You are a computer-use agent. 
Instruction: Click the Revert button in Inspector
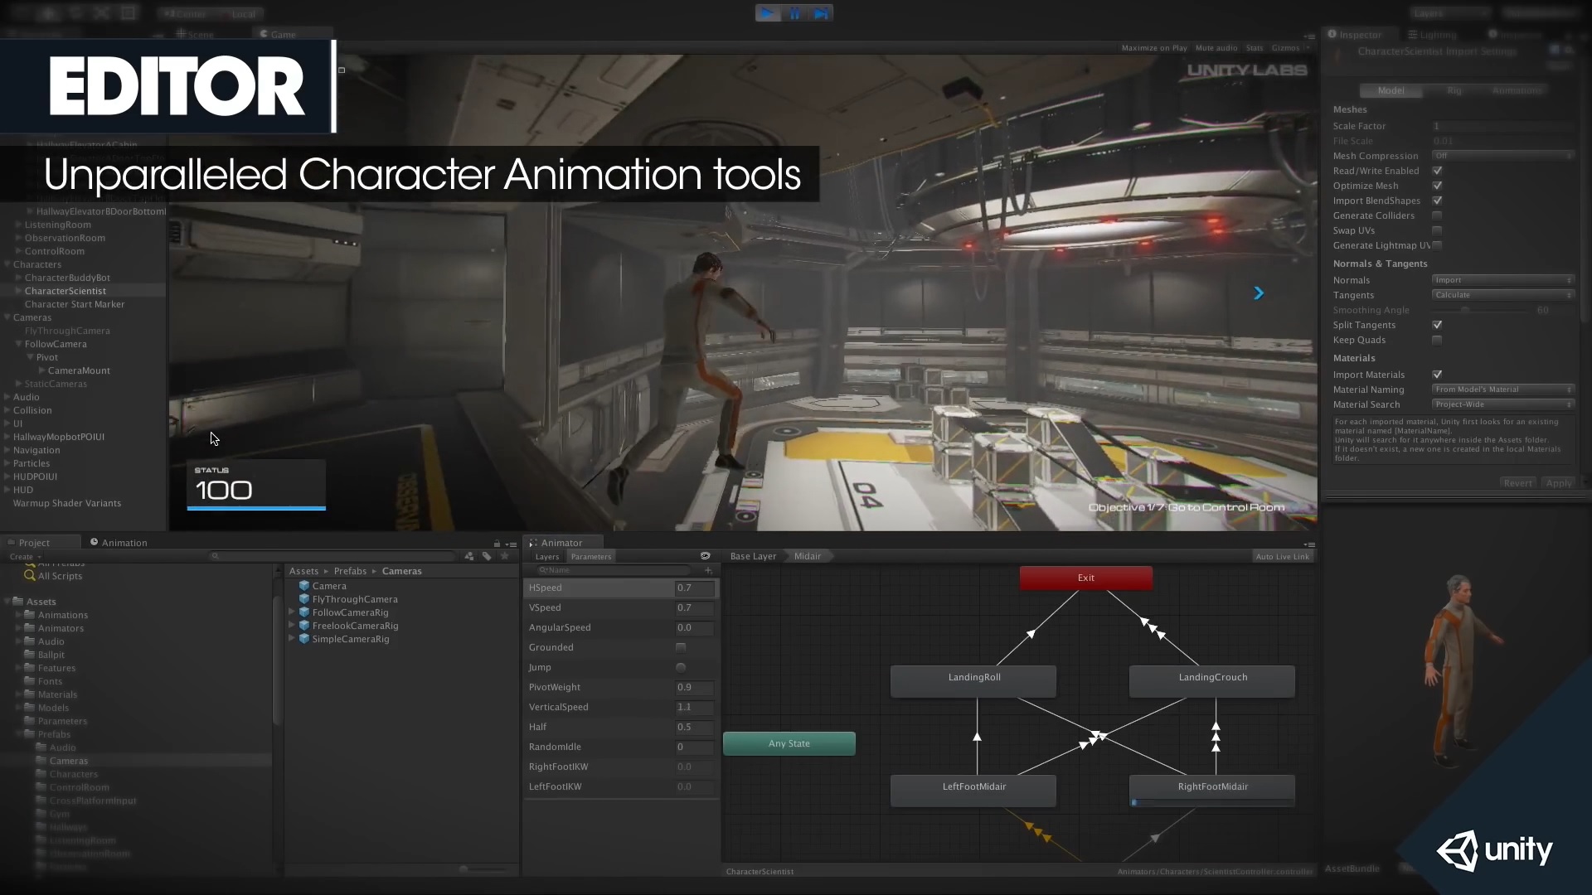[x=1518, y=483]
